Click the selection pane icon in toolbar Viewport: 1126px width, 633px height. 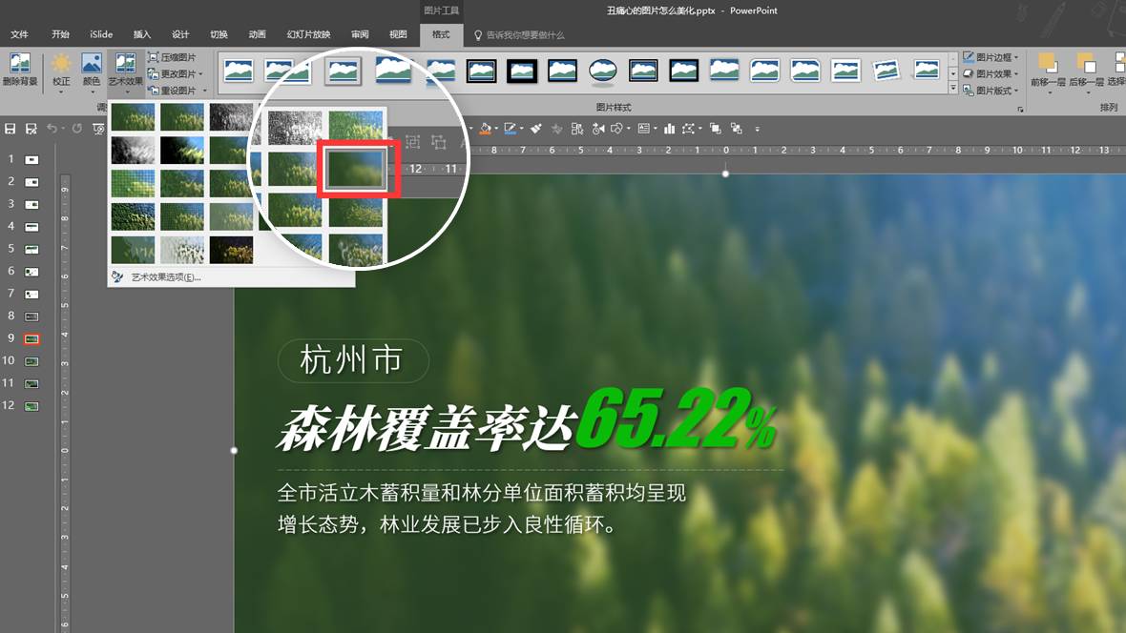click(x=577, y=129)
